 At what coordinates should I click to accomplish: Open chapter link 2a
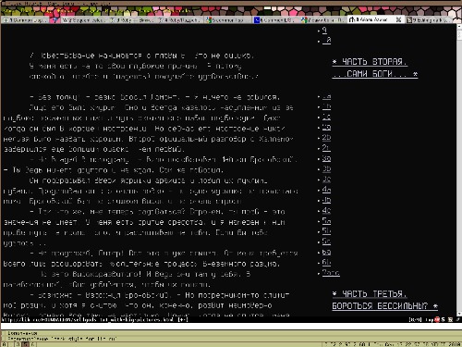[326, 128]
